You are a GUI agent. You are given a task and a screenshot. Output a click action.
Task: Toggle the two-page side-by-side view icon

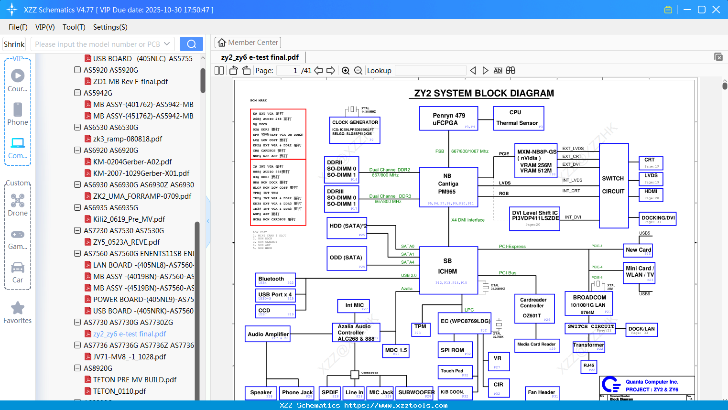pyautogui.click(x=219, y=71)
